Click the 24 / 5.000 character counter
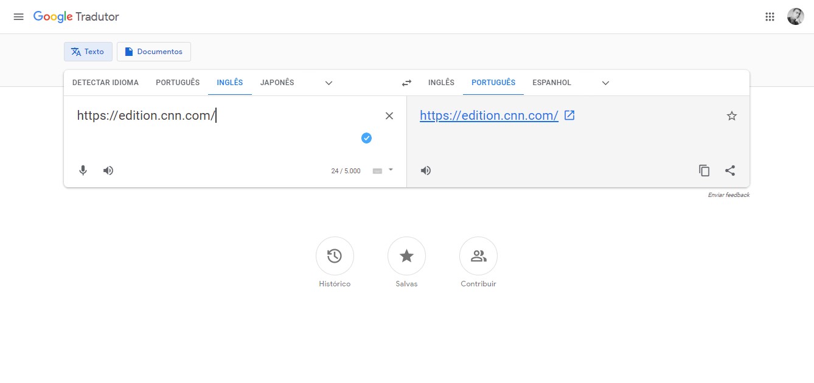This screenshot has width=814, height=383. pyautogui.click(x=346, y=171)
